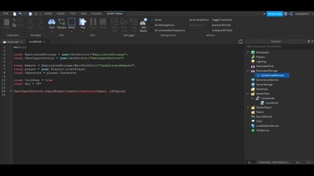
Task: Open the Replace tool
Action: coord(61,23)
